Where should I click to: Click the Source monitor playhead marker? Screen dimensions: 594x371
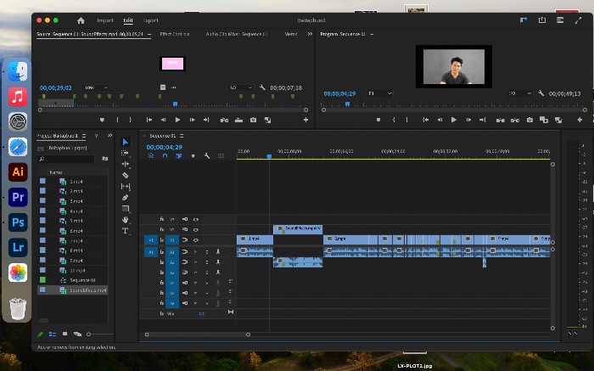pos(175,104)
